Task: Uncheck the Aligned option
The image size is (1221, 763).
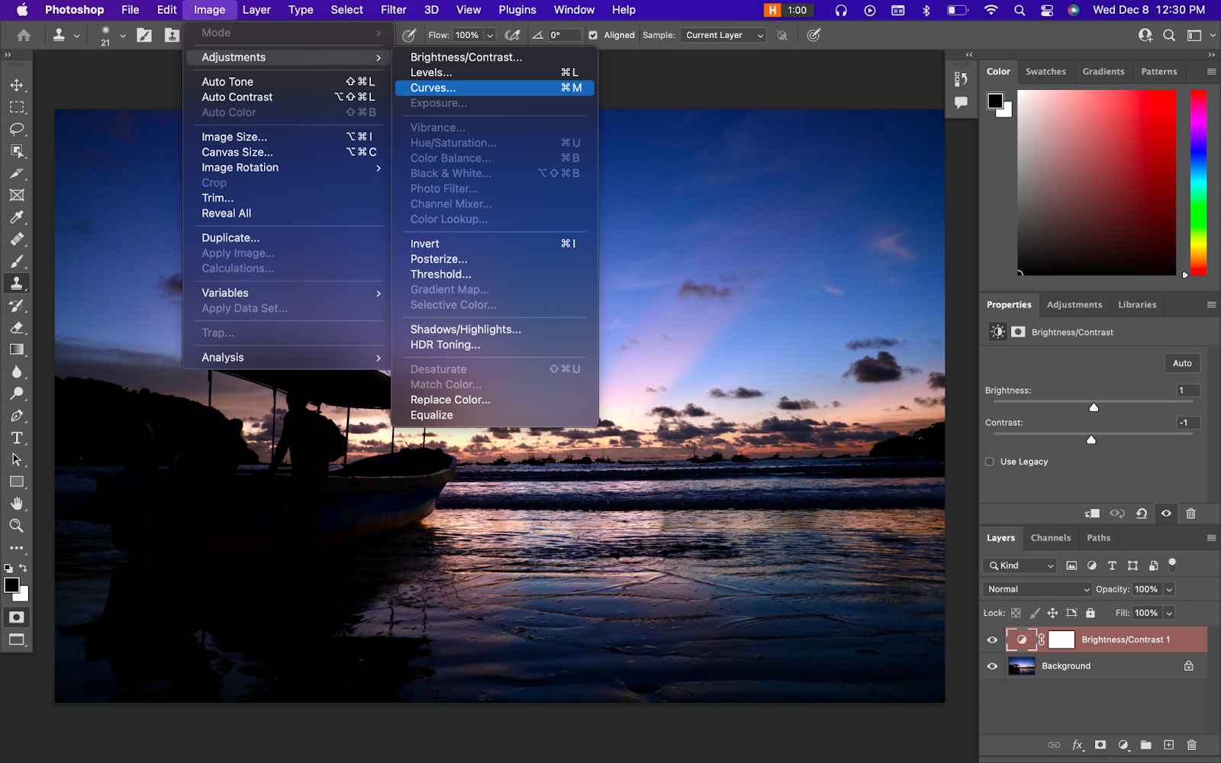Action: (593, 35)
